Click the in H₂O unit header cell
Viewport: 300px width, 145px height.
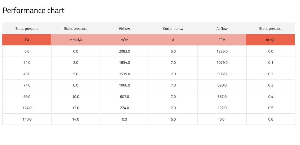pyautogui.click(x=271, y=40)
